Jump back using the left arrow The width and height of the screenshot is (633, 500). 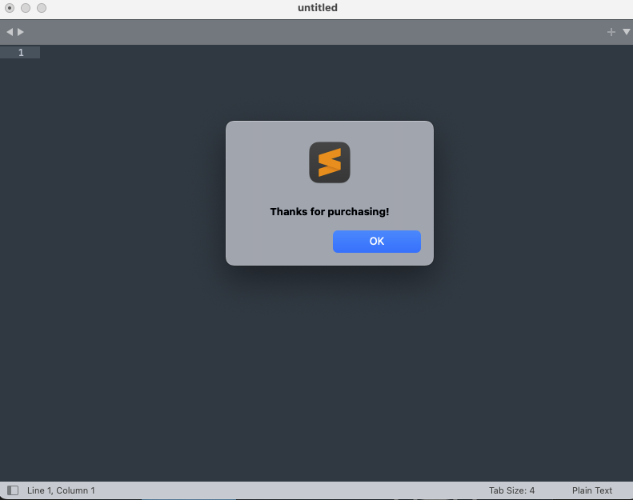coord(10,32)
